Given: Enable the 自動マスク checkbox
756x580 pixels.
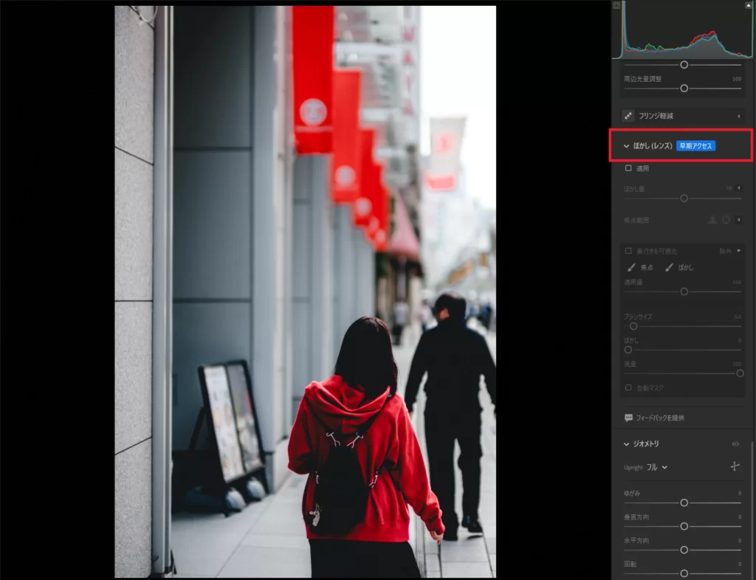Looking at the screenshot, I should (628, 387).
